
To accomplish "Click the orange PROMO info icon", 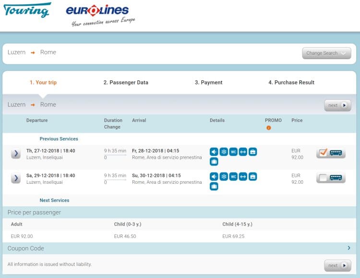I will point(268,128).
